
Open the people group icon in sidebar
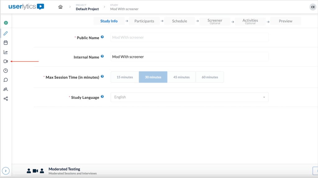pos(6,89)
